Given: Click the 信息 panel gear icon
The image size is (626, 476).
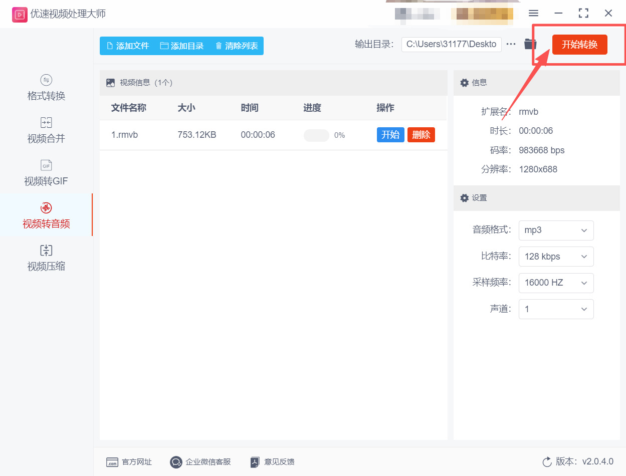Looking at the screenshot, I should pyautogui.click(x=465, y=82).
